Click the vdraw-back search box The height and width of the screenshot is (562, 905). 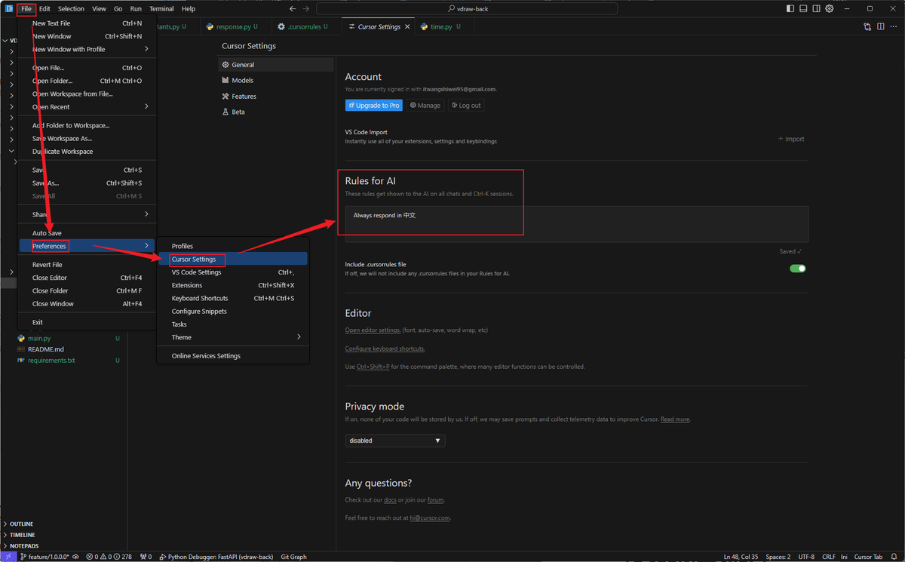click(467, 8)
